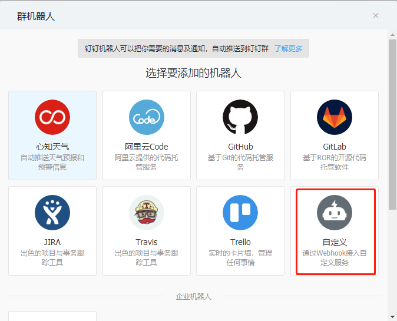Click the 选择要添加的机器人 heading
This screenshot has width=397, height=321.
(x=193, y=73)
